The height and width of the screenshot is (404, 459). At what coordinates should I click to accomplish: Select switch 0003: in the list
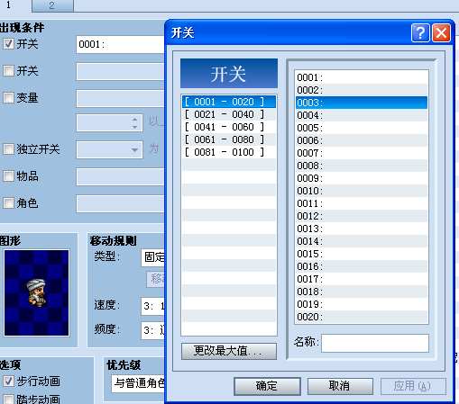click(362, 103)
